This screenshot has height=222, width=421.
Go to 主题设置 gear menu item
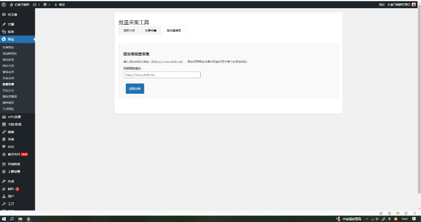[x=14, y=171]
